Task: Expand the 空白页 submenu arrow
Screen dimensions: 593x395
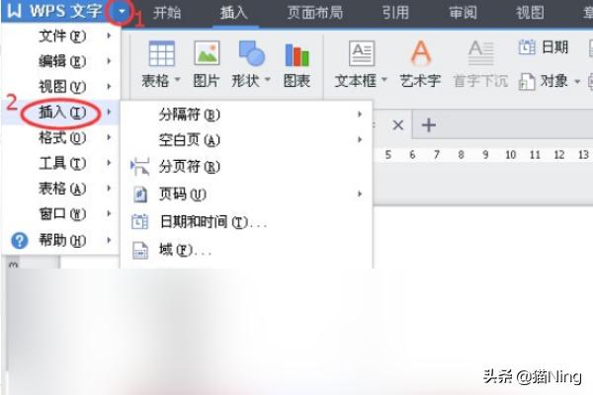Action: click(x=360, y=139)
